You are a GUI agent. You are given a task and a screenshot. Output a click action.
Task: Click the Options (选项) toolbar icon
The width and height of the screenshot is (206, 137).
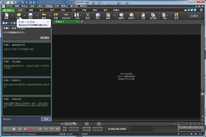coord(176,16)
